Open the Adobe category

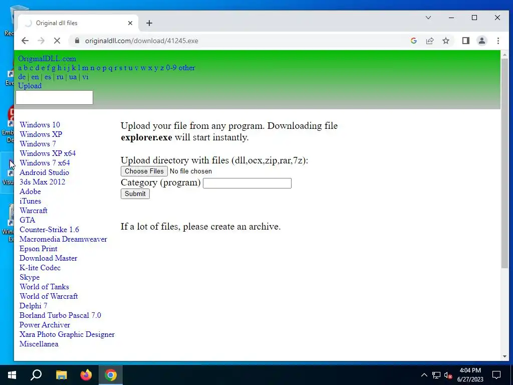pyautogui.click(x=30, y=191)
